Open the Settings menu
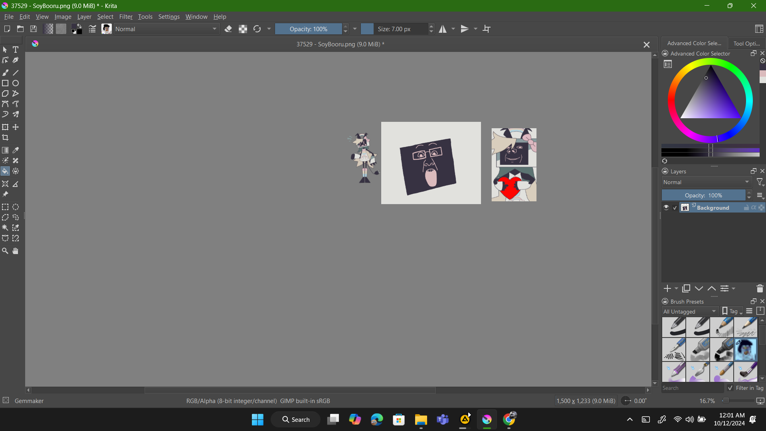Image resolution: width=766 pixels, height=431 pixels. (169, 17)
